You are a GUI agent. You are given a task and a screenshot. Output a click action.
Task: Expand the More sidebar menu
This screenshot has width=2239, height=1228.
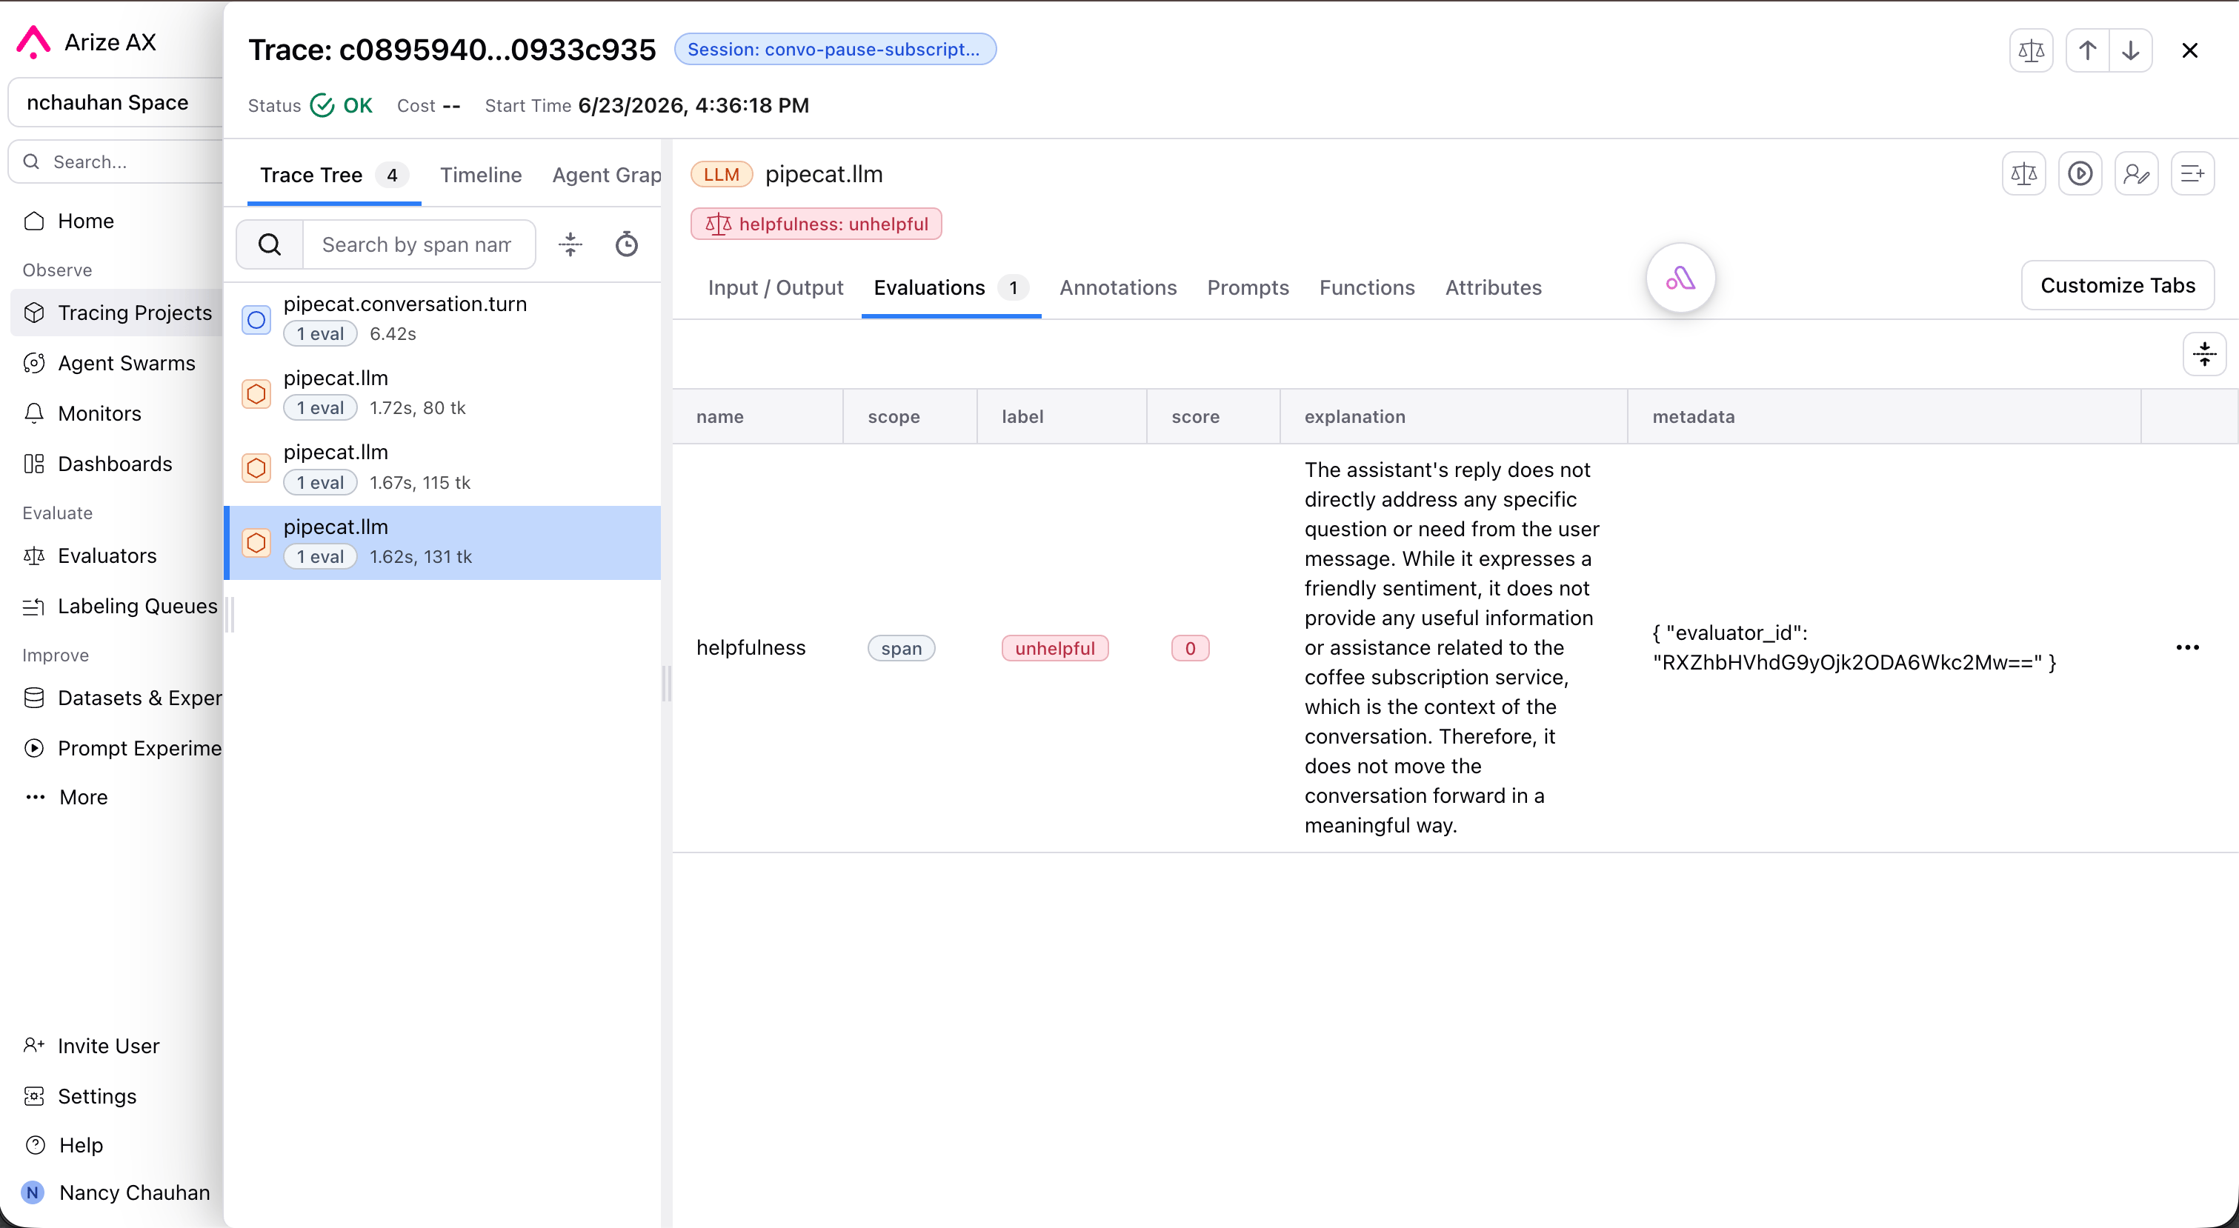click(84, 797)
